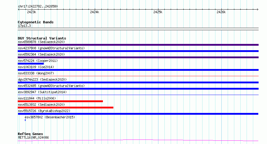267x144 pixels.
Task: Click the chr17:2422782..2426580 region label
Action: pos(38,6)
